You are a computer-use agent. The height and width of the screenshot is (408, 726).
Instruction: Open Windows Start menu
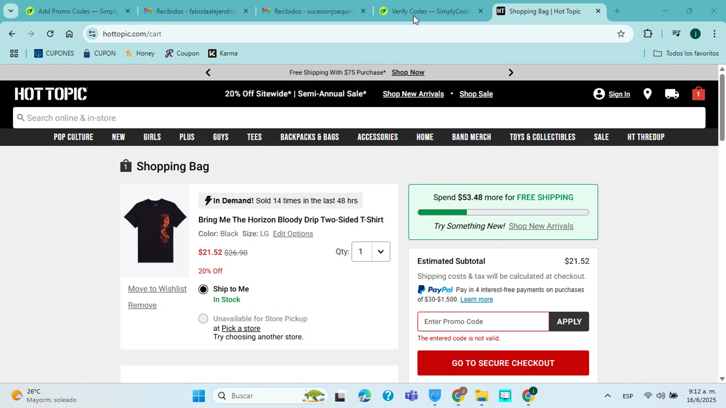point(198,396)
